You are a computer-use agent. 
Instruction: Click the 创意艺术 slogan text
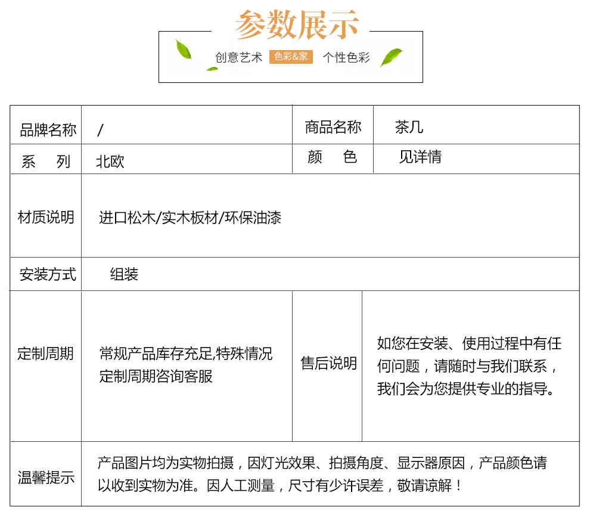(x=238, y=57)
